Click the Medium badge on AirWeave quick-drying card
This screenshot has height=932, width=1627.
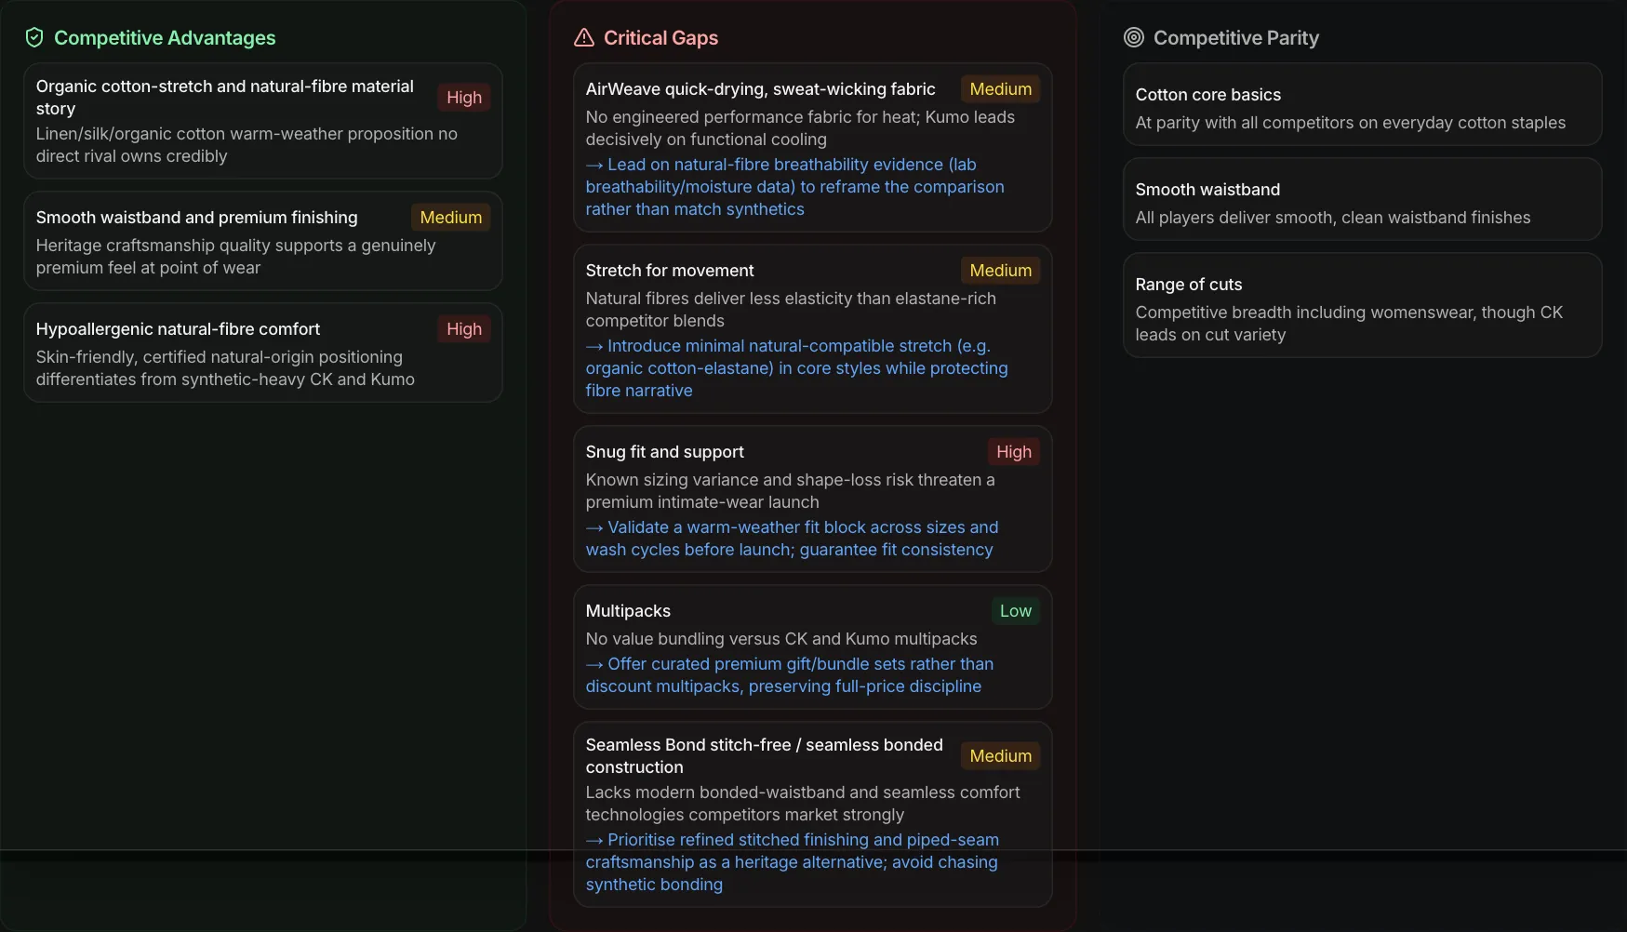pos(1001,89)
